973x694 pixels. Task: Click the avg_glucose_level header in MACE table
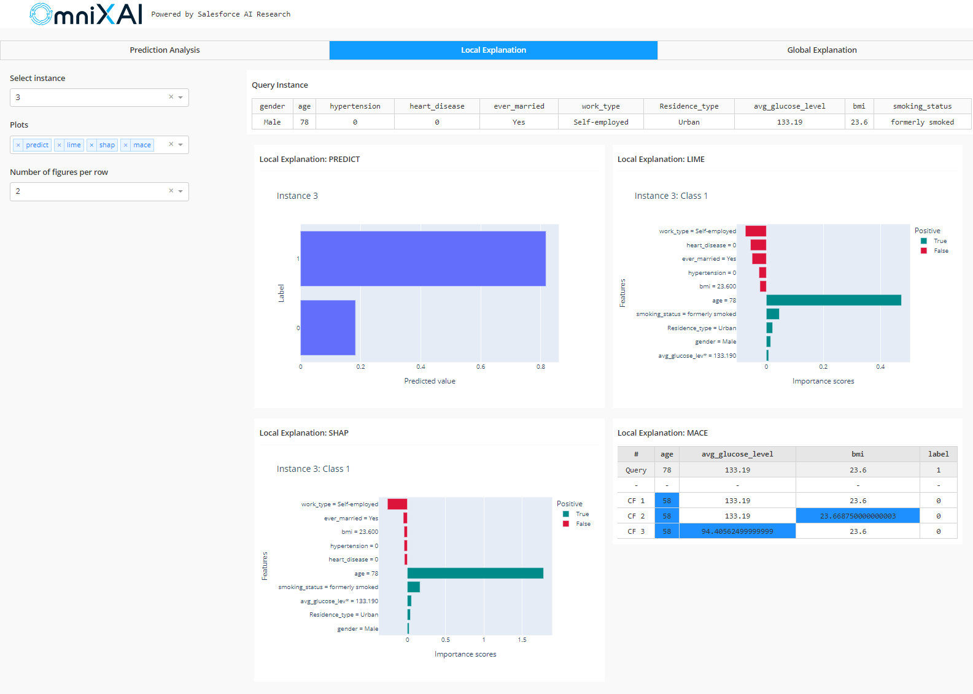click(737, 454)
